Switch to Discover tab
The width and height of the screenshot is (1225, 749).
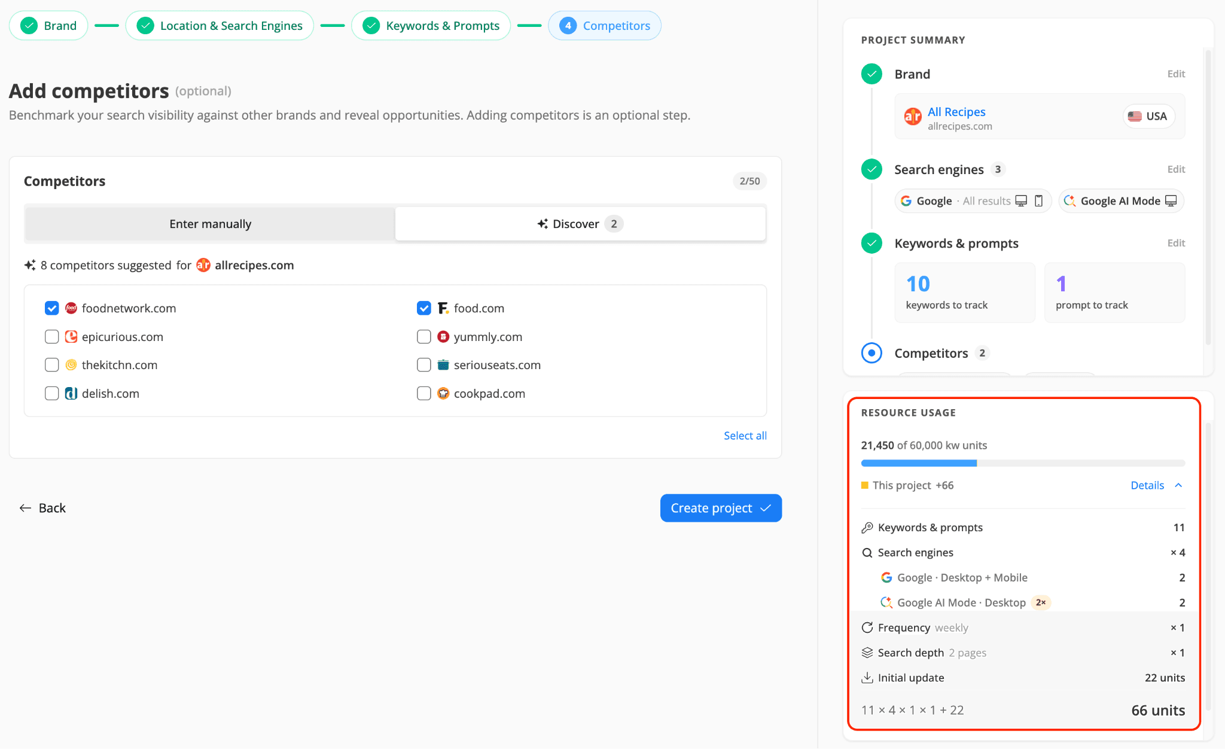pos(580,224)
